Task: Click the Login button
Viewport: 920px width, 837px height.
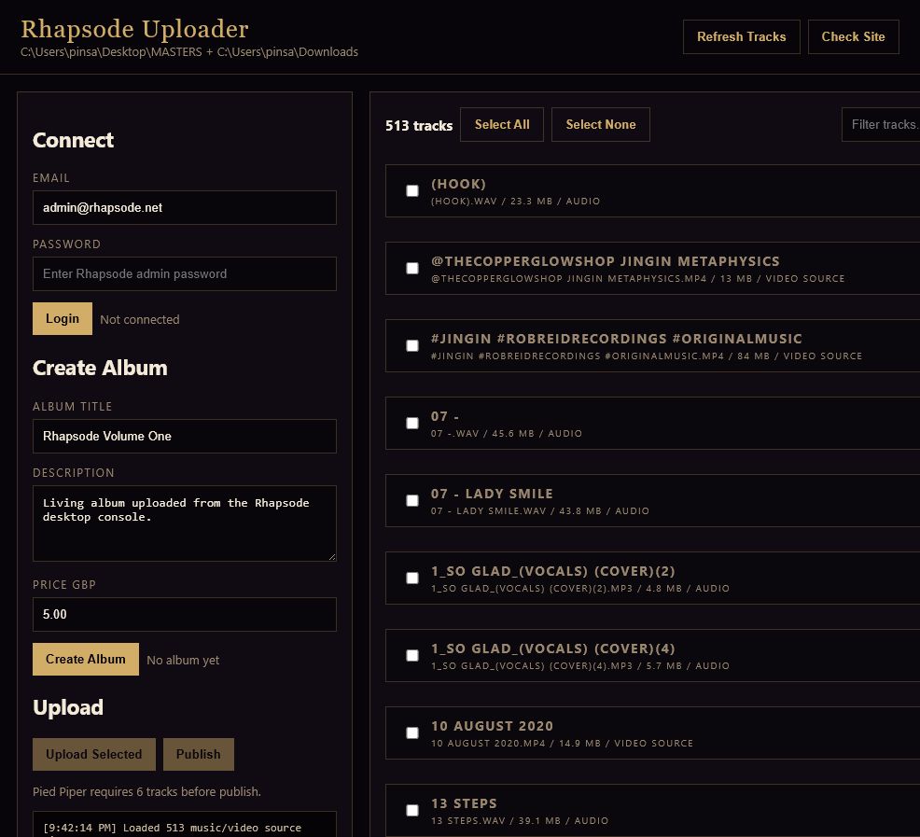Action: click(x=63, y=319)
